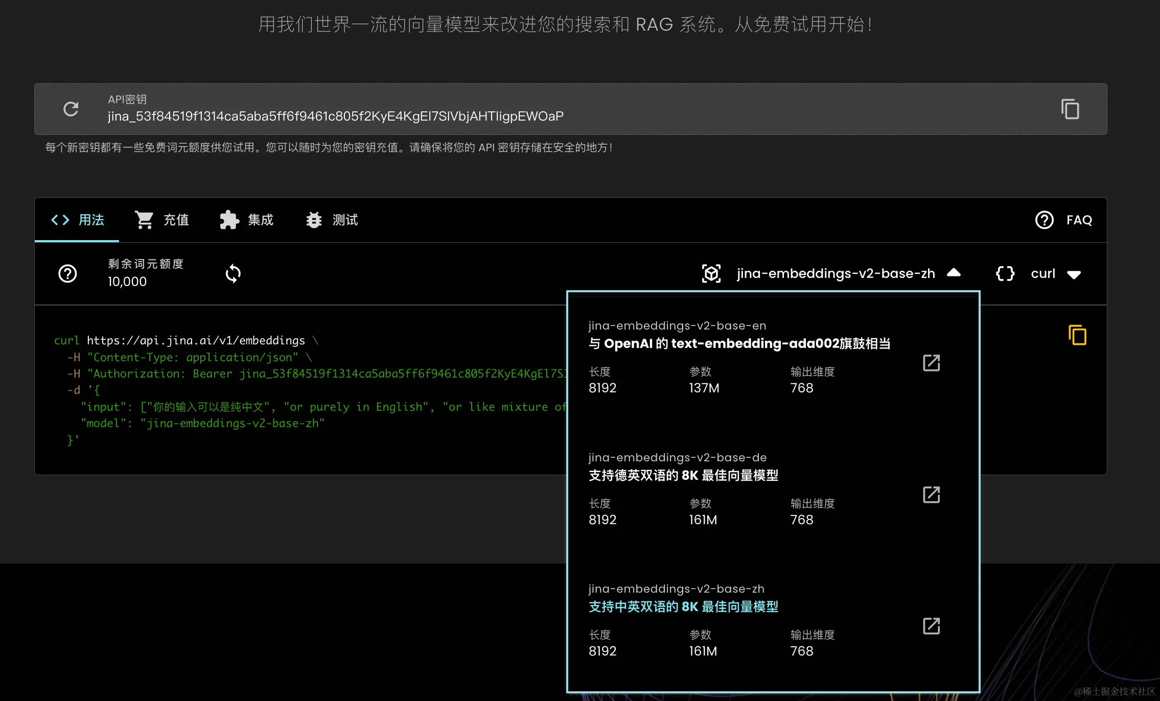
Task: Click the curly braces code language icon
Action: (x=1005, y=273)
